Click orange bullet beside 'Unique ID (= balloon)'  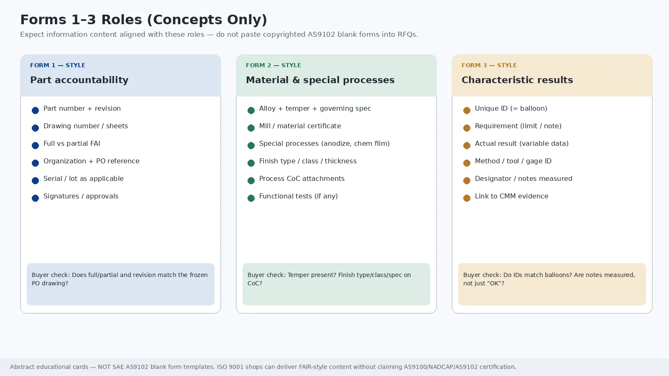tap(467, 110)
